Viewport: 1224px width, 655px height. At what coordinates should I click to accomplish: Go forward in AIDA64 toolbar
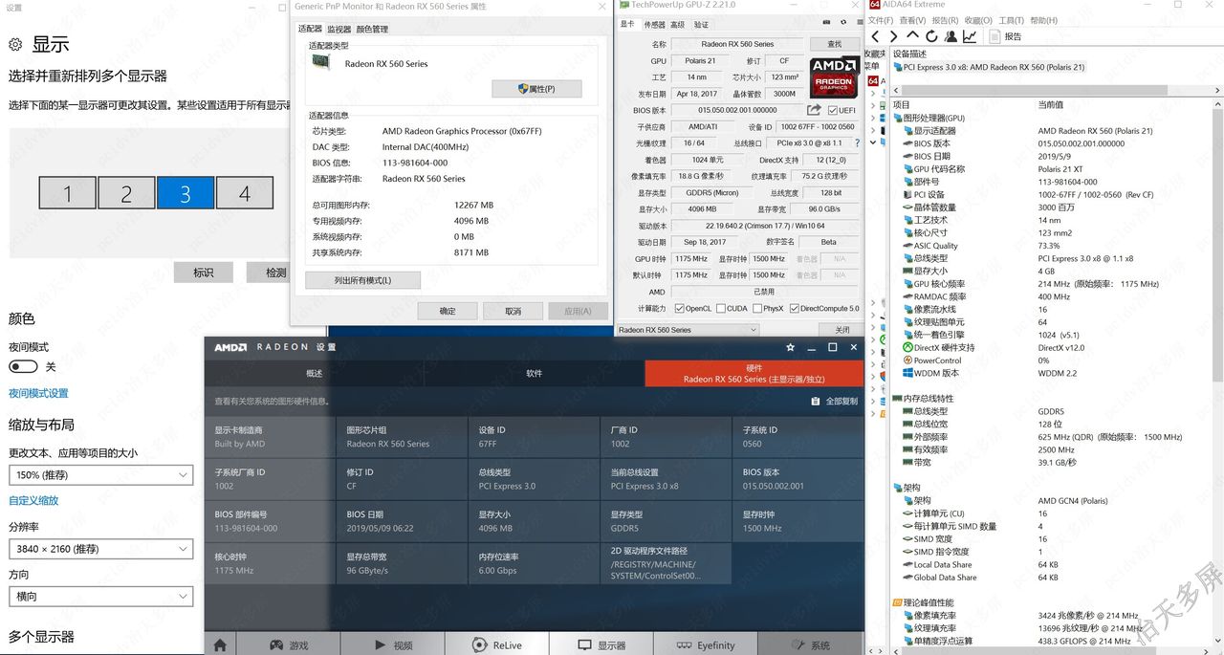pos(894,36)
